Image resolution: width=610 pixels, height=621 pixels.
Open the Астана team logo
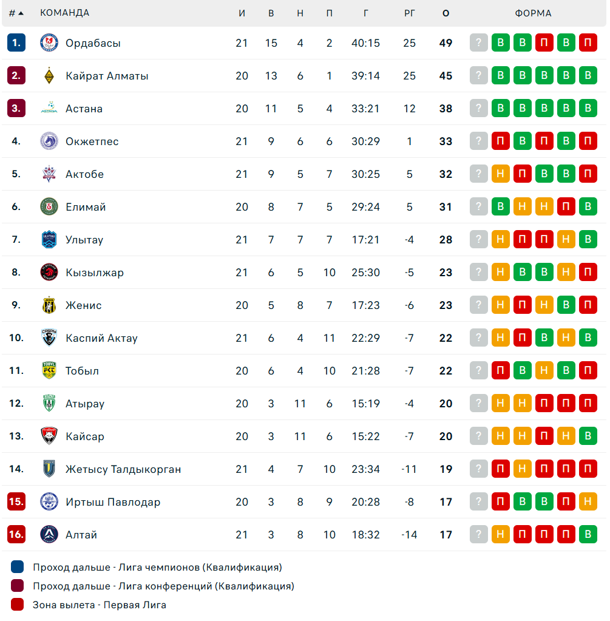[x=49, y=108]
